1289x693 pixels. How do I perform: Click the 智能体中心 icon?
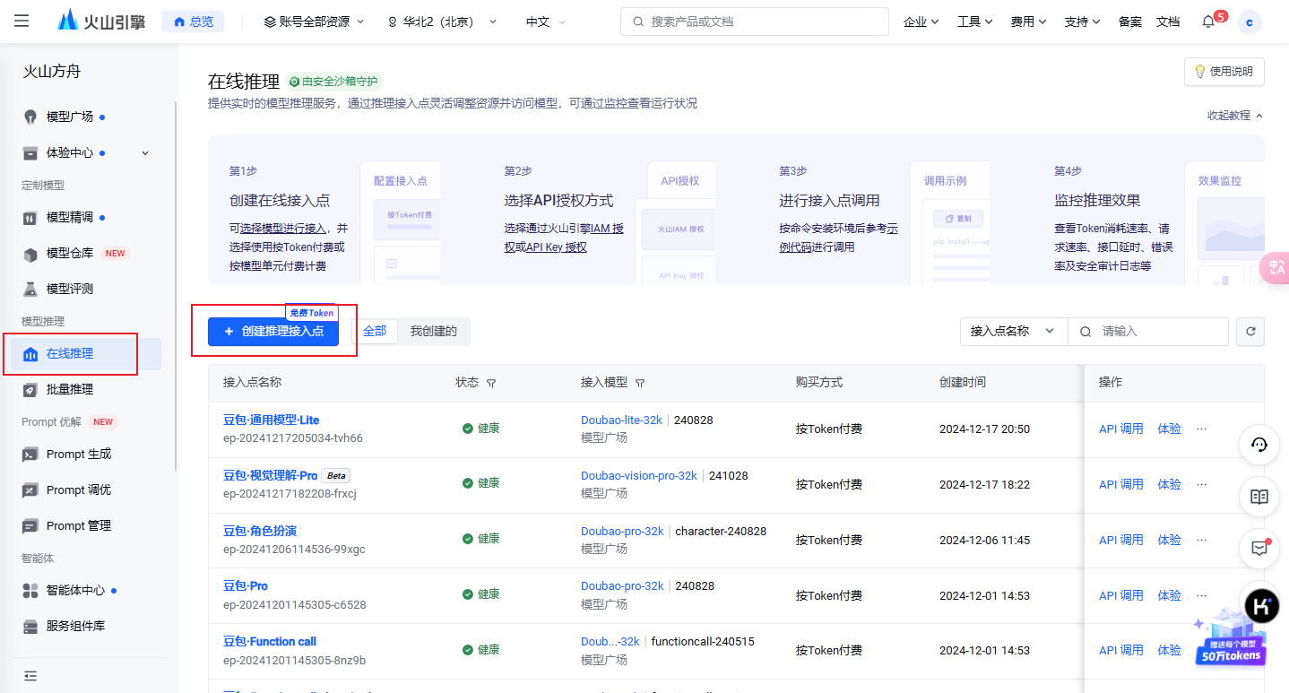(x=30, y=590)
